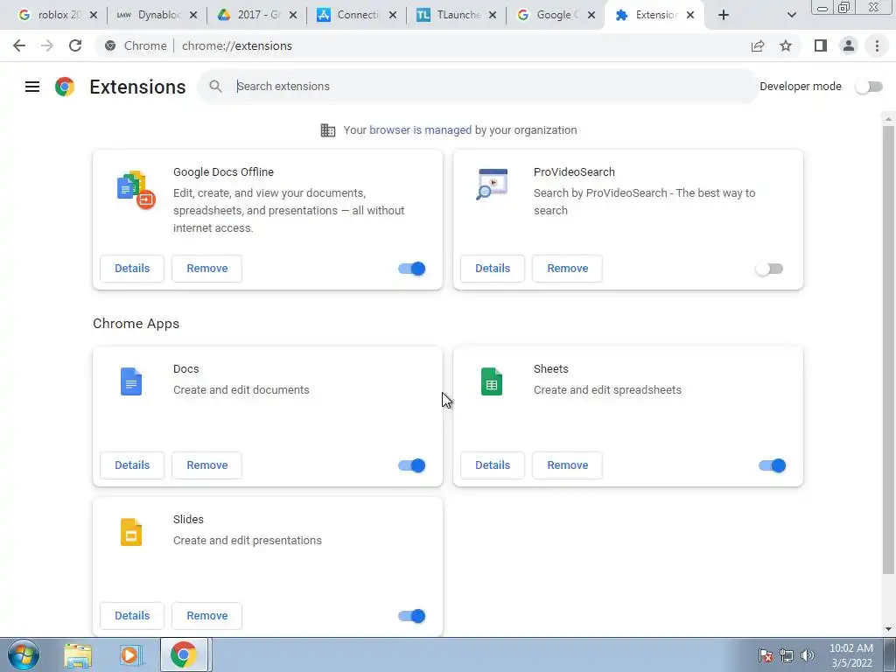Launch Windows Media Player from taskbar
This screenshot has width=896, height=672.
130,654
